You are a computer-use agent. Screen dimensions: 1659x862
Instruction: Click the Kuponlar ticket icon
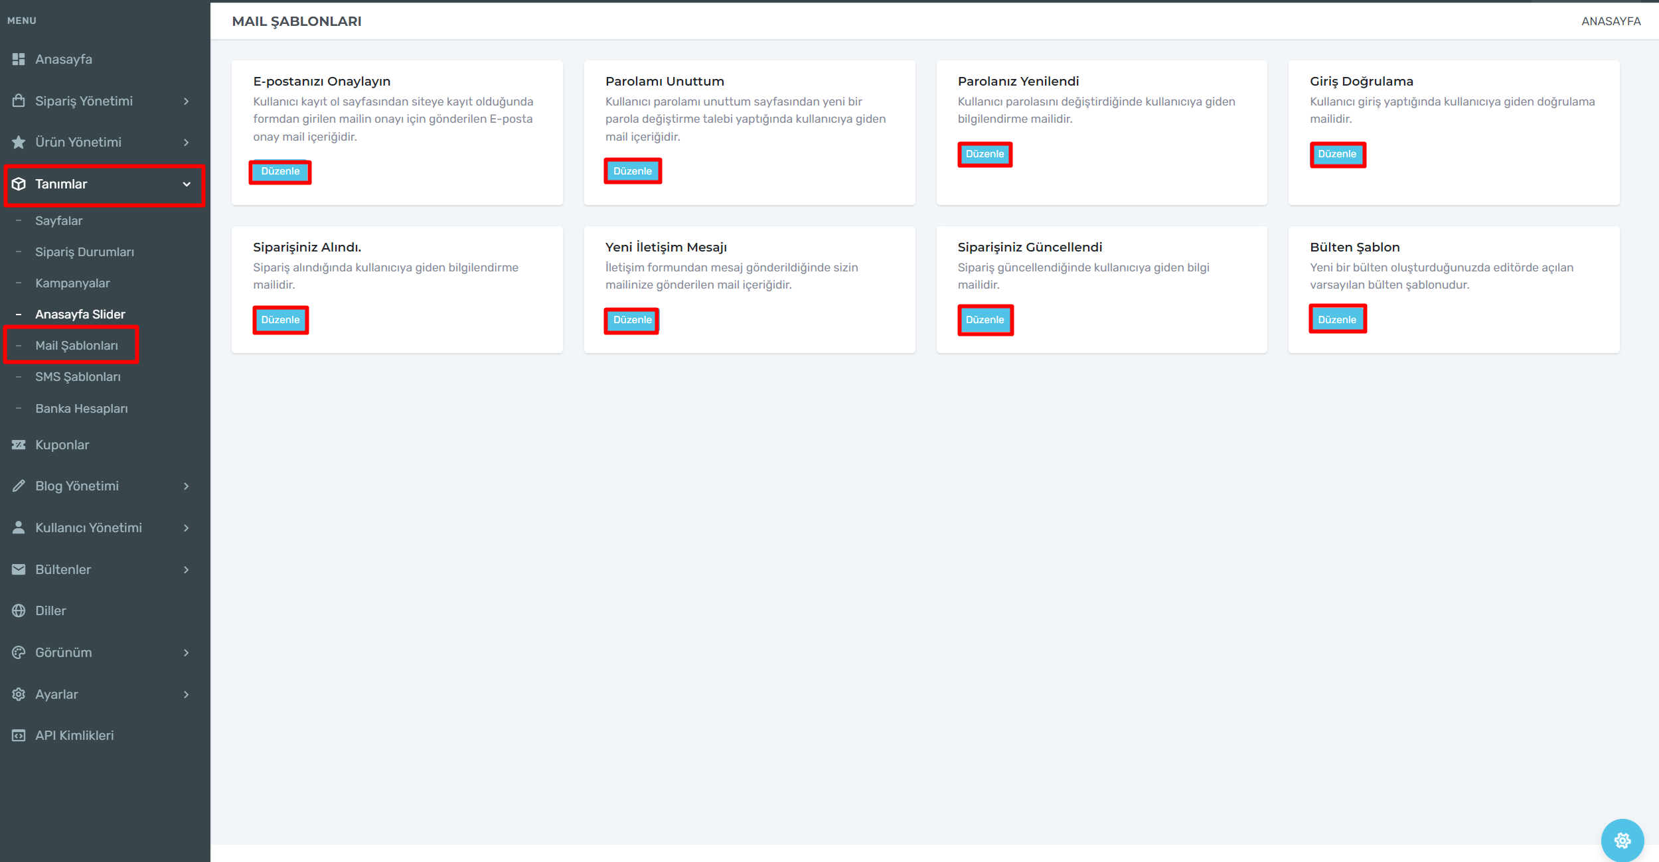coord(19,445)
